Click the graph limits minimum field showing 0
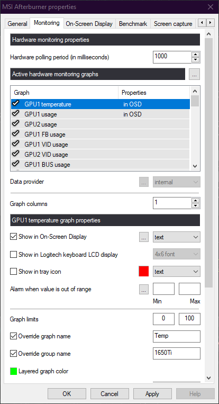Image resolution: width=219 pixels, height=404 pixels. click(163, 319)
